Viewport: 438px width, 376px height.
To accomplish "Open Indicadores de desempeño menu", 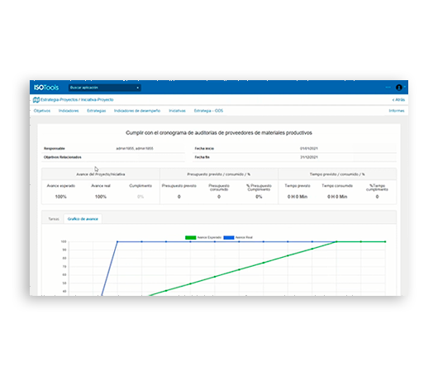I will point(137,111).
